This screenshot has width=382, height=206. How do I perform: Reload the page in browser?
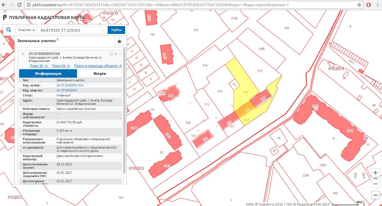pyautogui.click(x=19, y=5)
